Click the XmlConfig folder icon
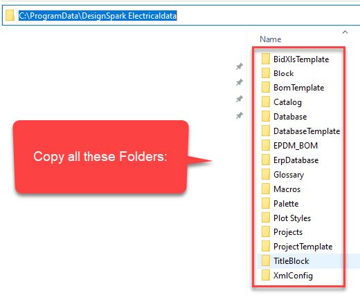This screenshot has height=295, width=360. pyautogui.click(x=266, y=276)
